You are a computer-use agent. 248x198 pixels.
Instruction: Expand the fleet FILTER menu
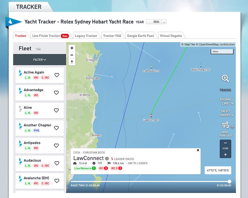40,59
